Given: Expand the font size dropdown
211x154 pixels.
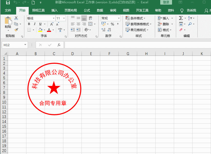Looking at the screenshot, I should (x=64, y=18).
